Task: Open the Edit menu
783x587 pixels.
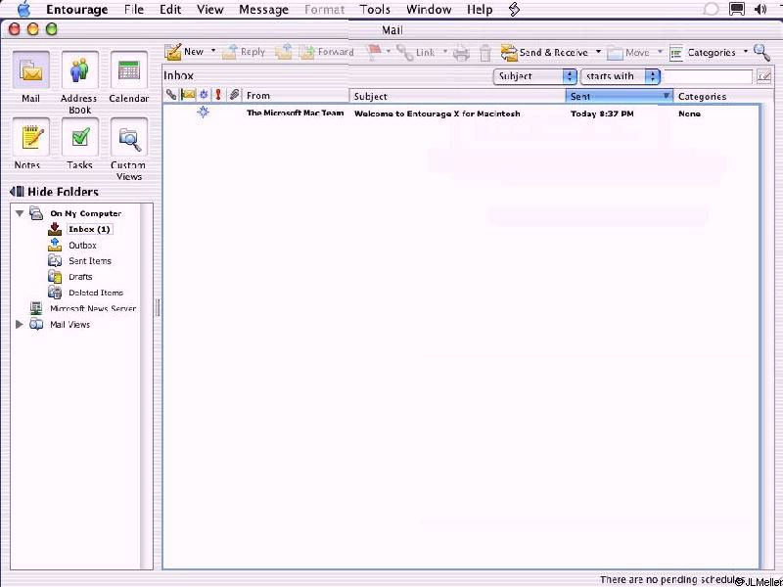Action: tap(170, 10)
